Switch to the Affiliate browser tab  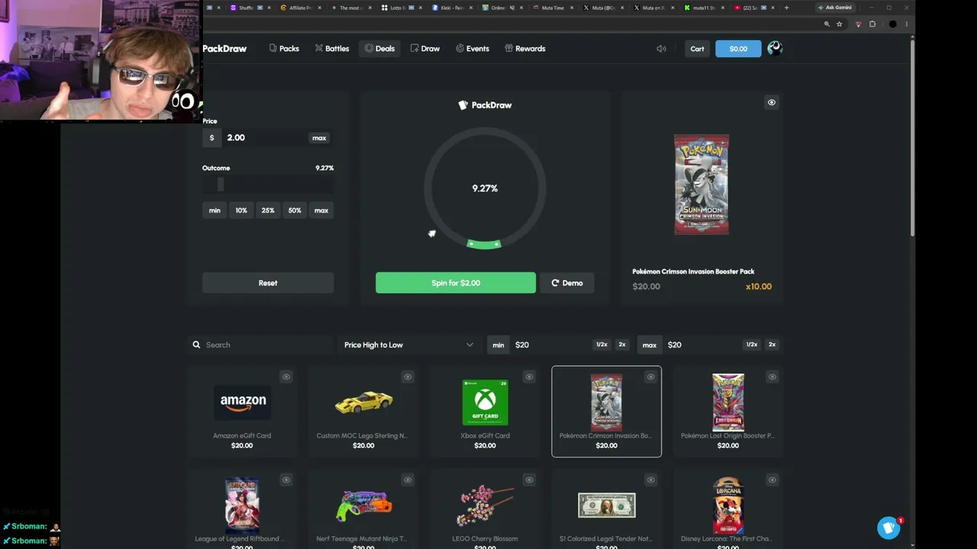point(301,8)
